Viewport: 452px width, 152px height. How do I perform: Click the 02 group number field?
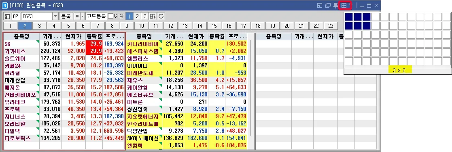16,16
